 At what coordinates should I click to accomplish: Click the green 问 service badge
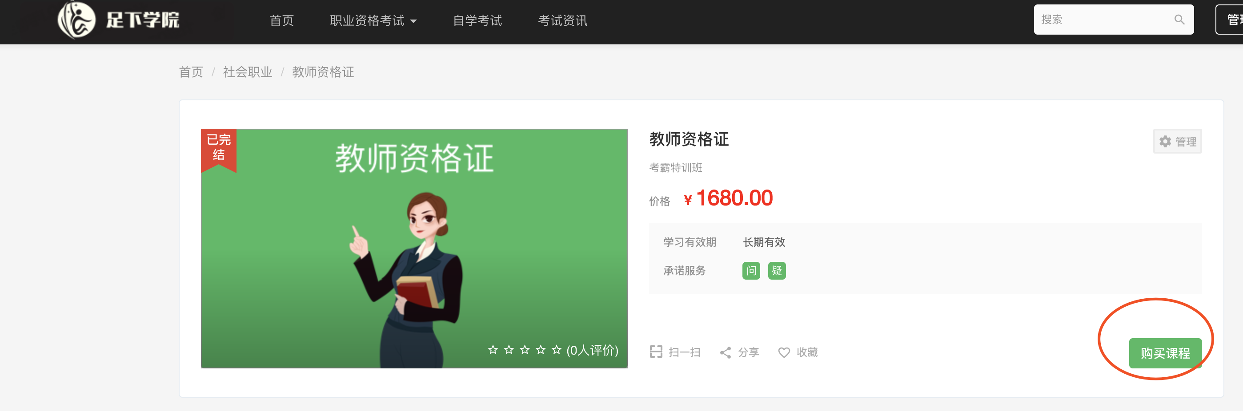pyautogui.click(x=751, y=271)
